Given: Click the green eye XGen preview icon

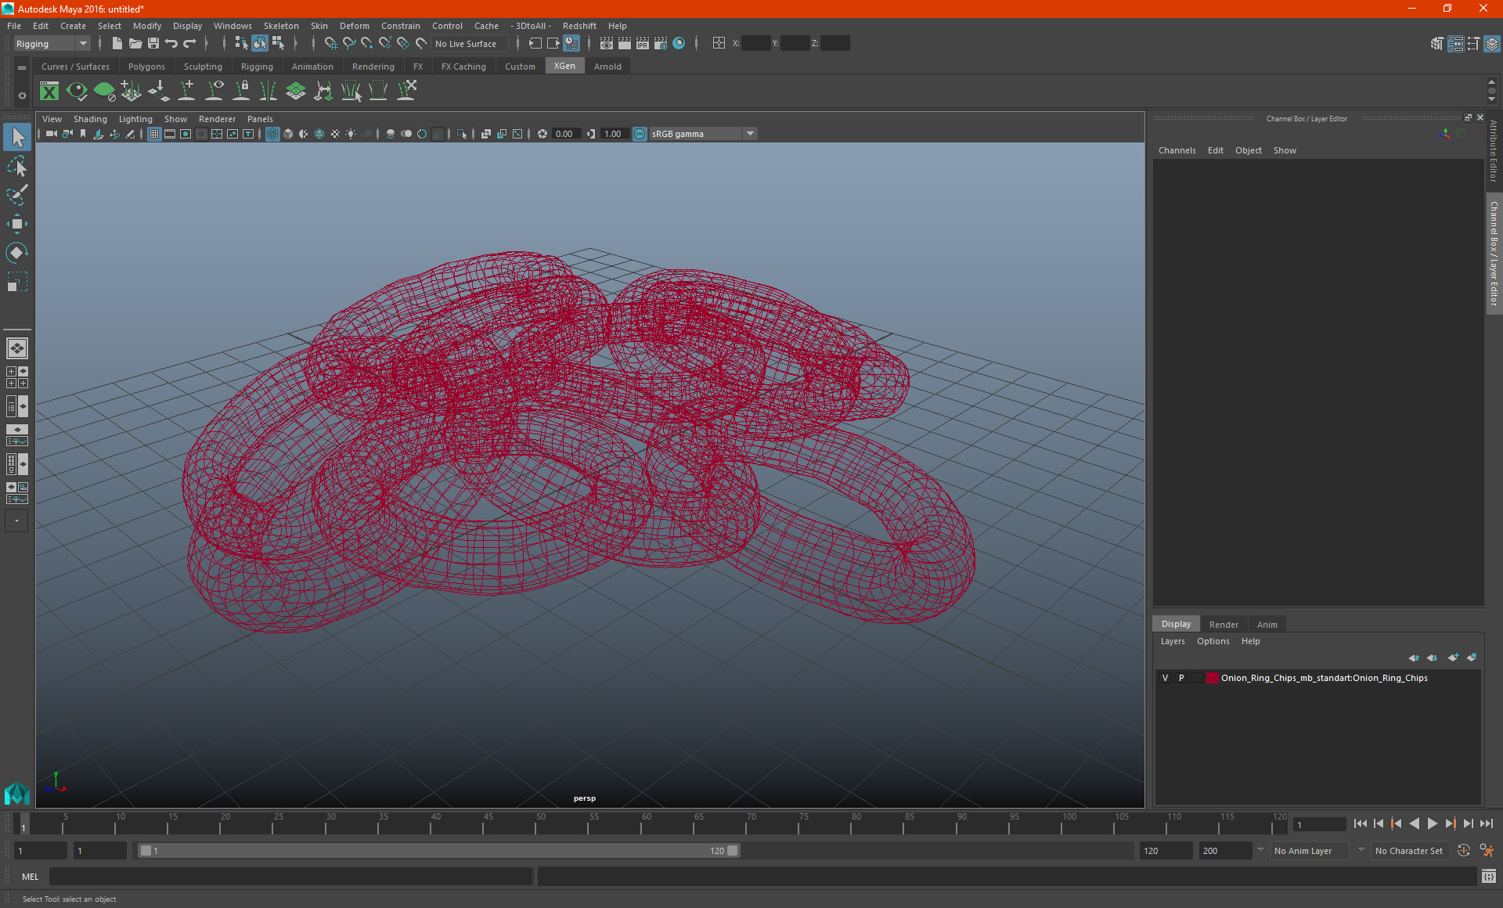Looking at the screenshot, I should 77,92.
